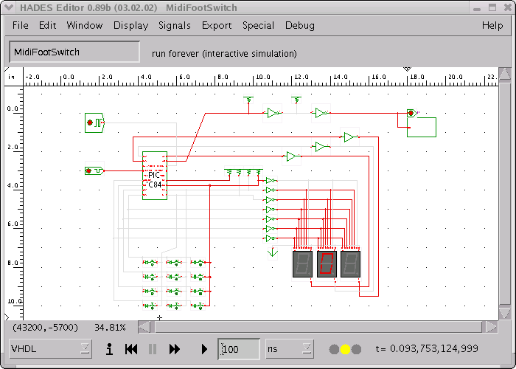The width and height of the screenshot is (516, 369).
Task: Toggle the input pin left of PIC chip
Action: point(94,170)
